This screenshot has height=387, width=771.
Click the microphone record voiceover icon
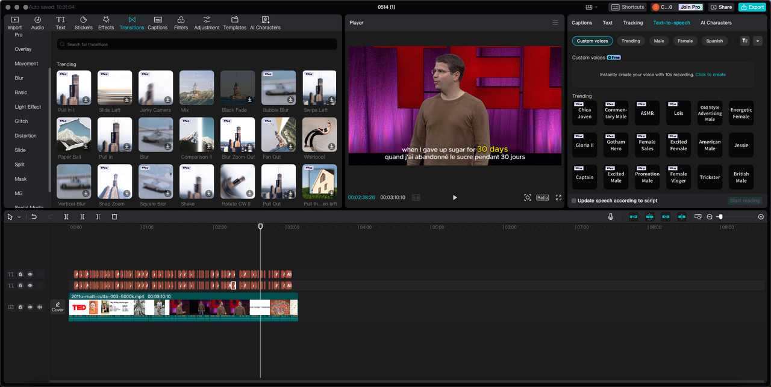point(611,216)
